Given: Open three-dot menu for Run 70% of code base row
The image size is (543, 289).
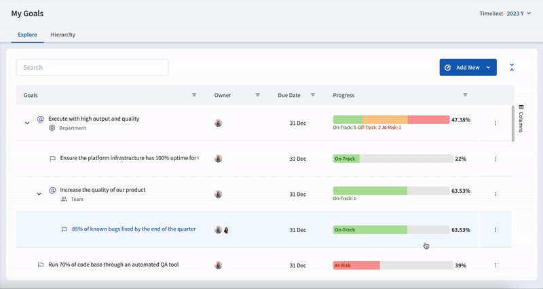Looking at the screenshot, I should [495, 265].
